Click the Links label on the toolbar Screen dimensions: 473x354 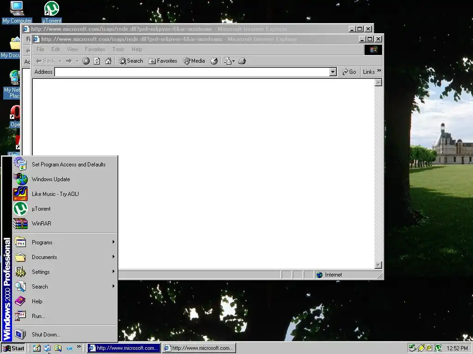(369, 72)
